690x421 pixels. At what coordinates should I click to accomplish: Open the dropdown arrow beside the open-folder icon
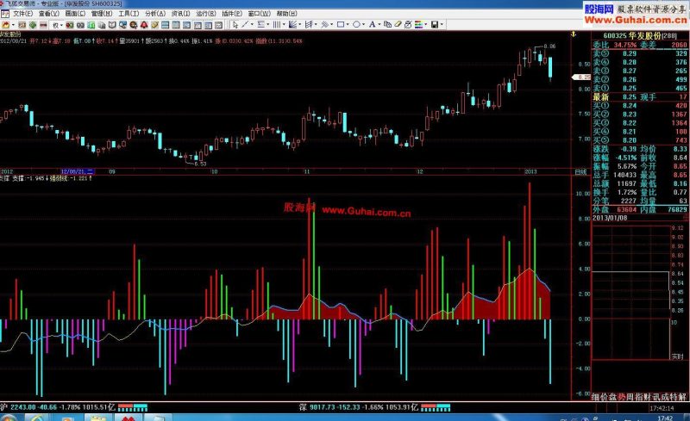coord(13,25)
